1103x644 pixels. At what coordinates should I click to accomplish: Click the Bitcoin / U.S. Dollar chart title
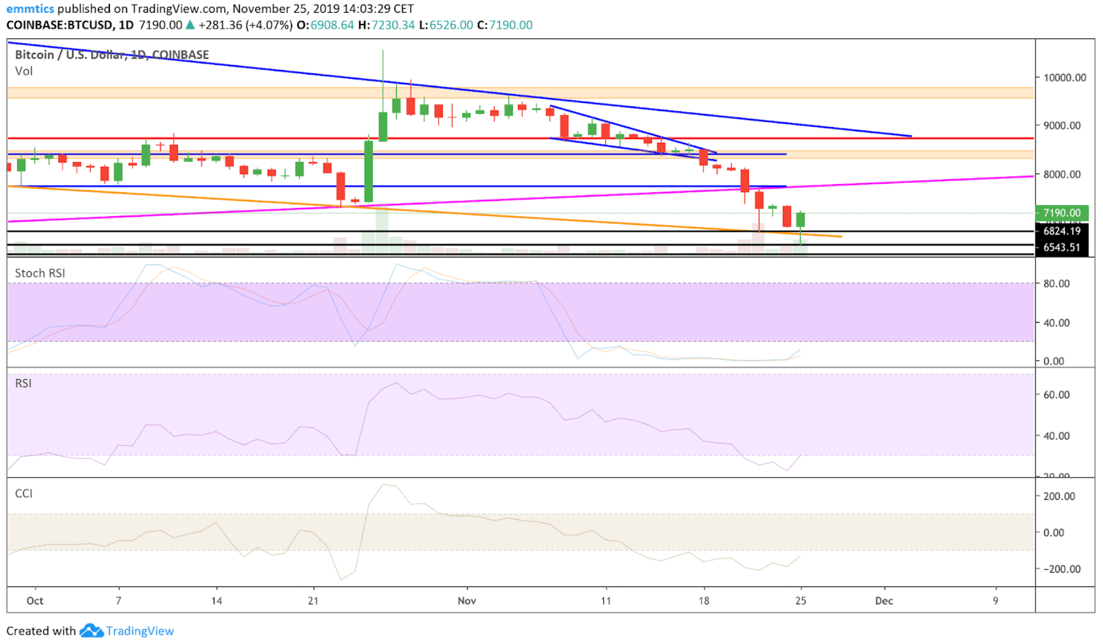tap(112, 55)
